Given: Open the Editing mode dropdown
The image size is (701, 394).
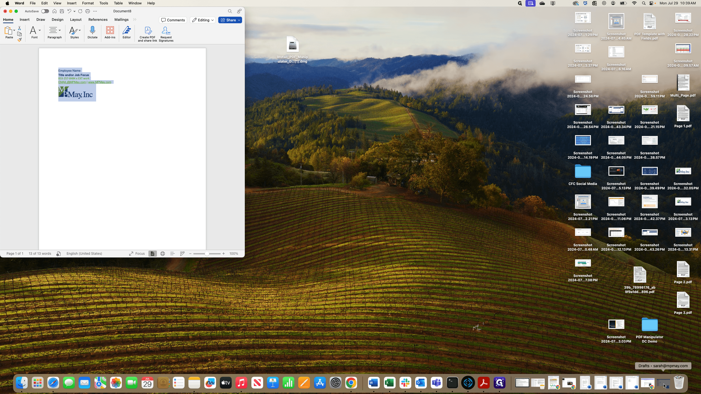Looking at the screenshot, I should point(203,20).
